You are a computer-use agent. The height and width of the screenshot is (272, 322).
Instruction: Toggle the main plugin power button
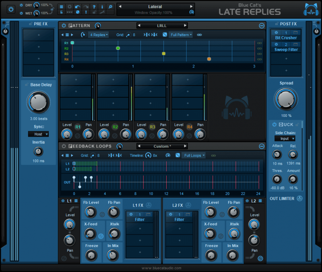click(10, 9)
